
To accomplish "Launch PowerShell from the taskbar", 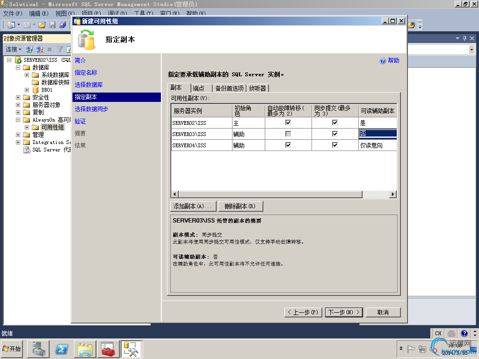I will [x=62, y=349].
